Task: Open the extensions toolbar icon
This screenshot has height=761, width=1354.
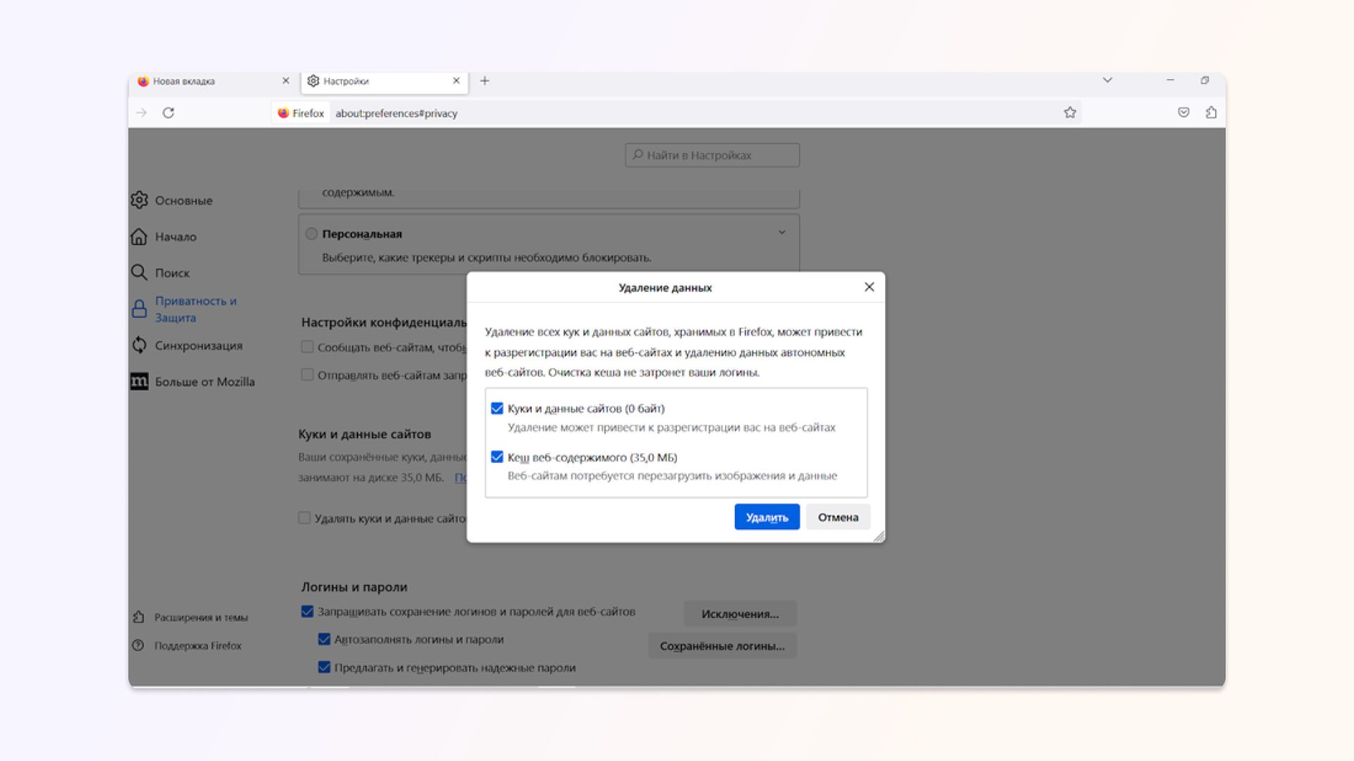Action: pyautogui.click(x=1211, y=113)
